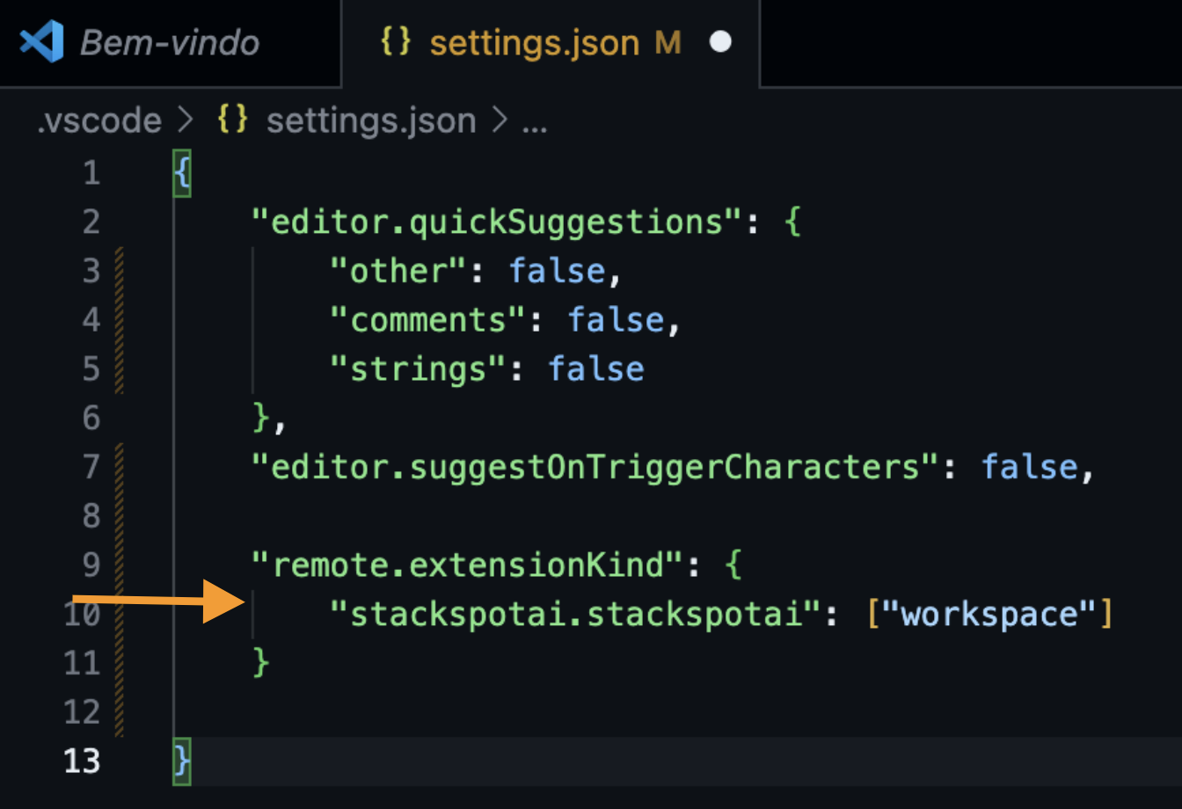Switch to the Bem-vindo tab
This screenshot has height=809, width=1182.
click(170, 42)
